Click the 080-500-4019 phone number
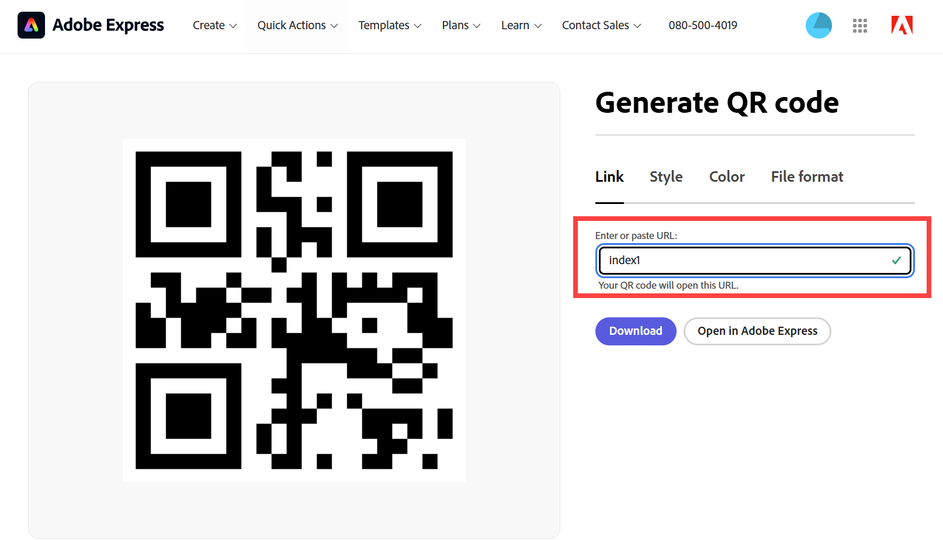 tap(703, 25)
